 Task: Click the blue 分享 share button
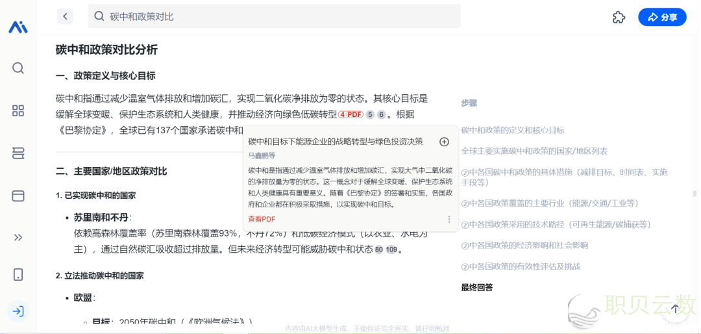(661, 18)
